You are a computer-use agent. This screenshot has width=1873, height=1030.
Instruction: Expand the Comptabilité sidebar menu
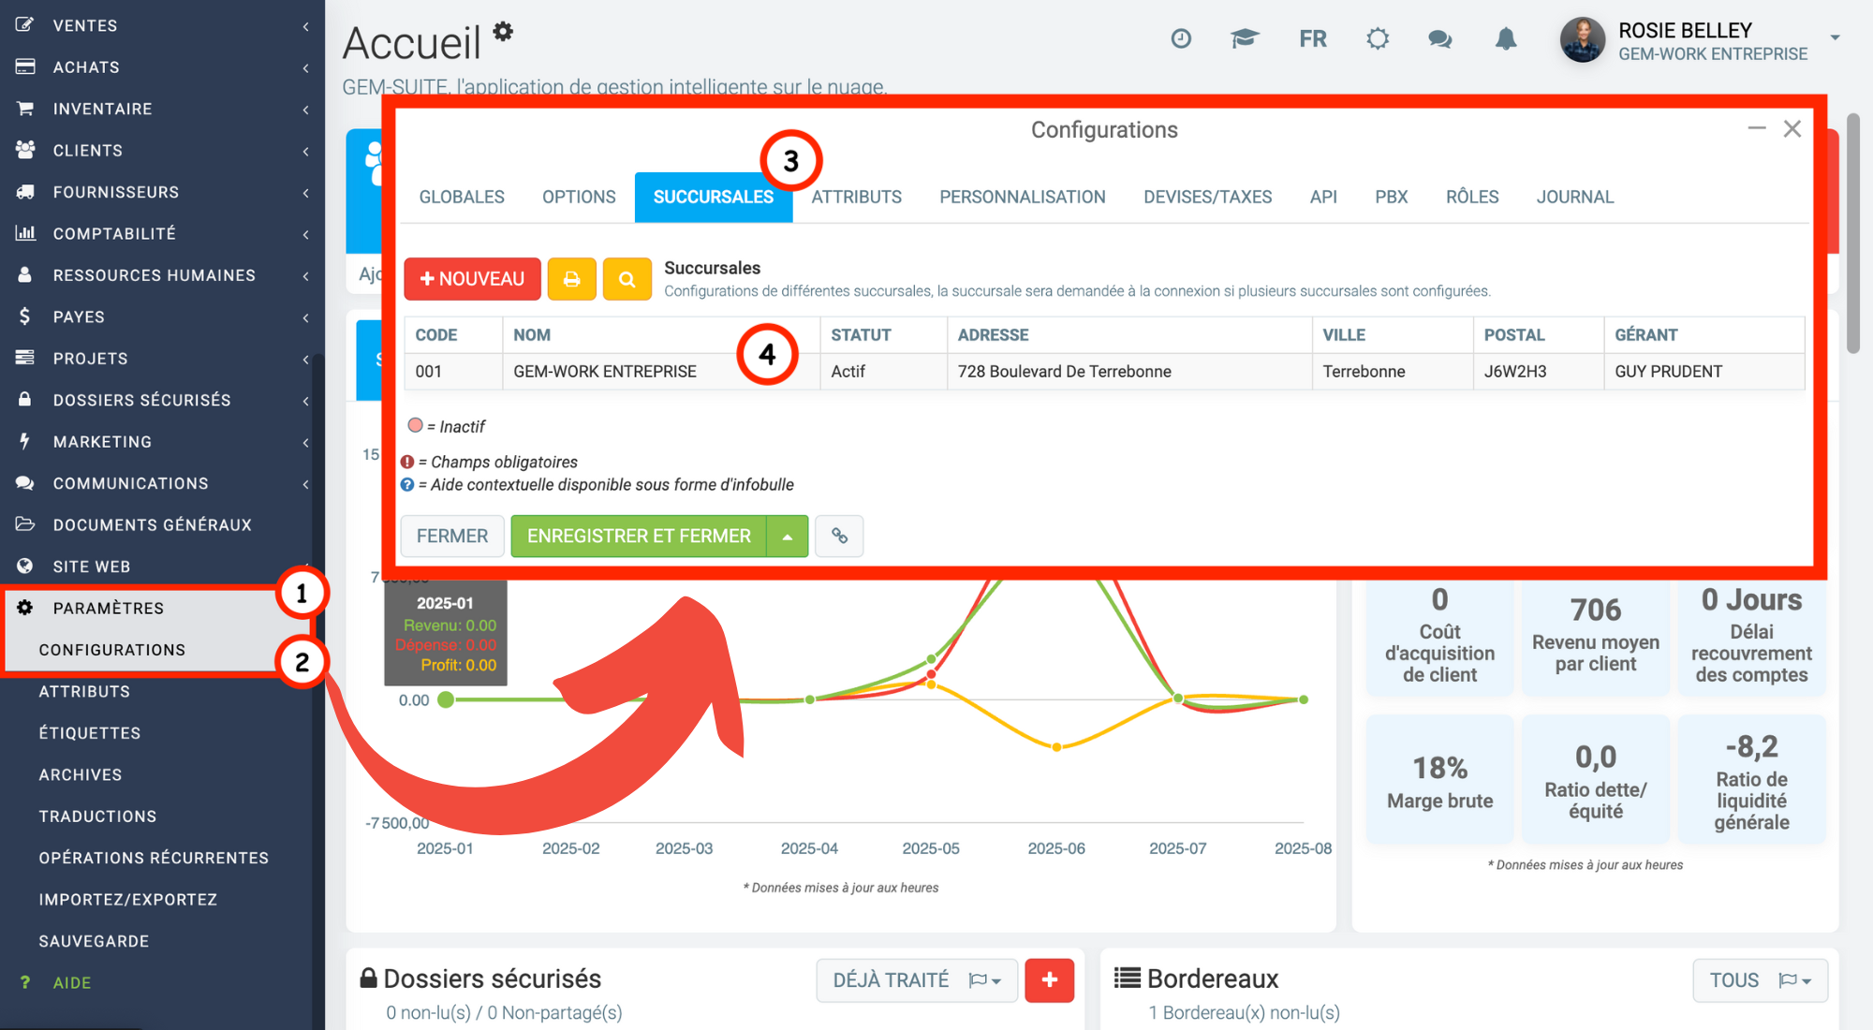(162, 233)
